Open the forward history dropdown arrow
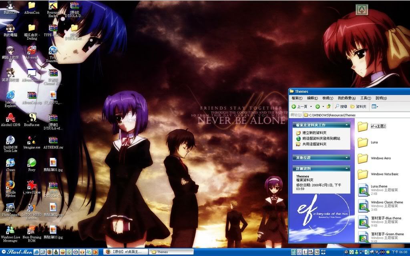 pos(323,106)
